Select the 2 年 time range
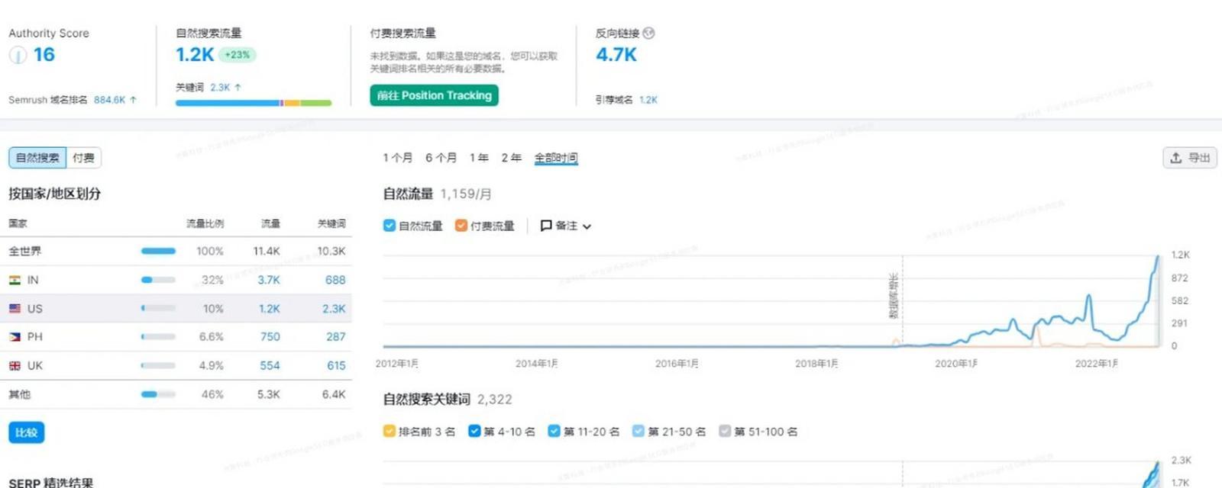Image resolution: width=1222 pixels, height=488 pixels. click(x=511, y=158)
